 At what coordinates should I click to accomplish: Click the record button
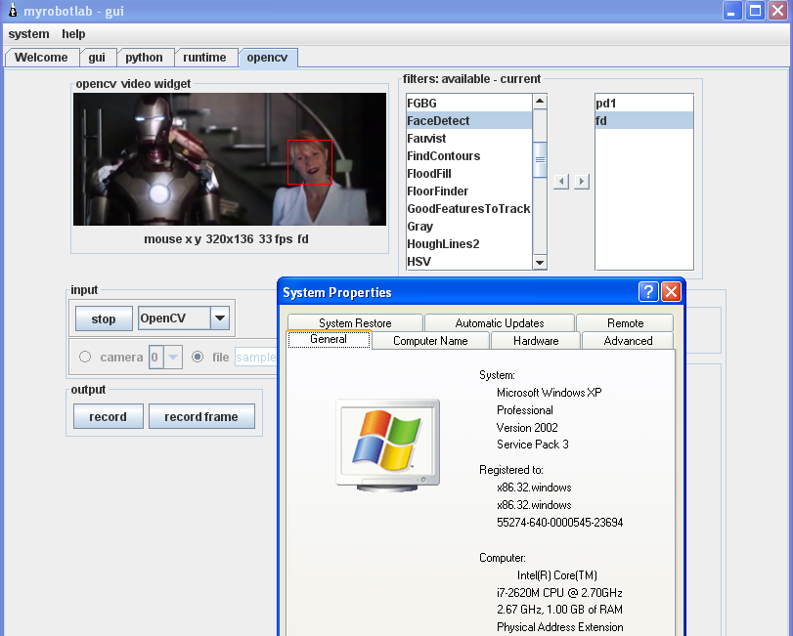pos(109,416)
